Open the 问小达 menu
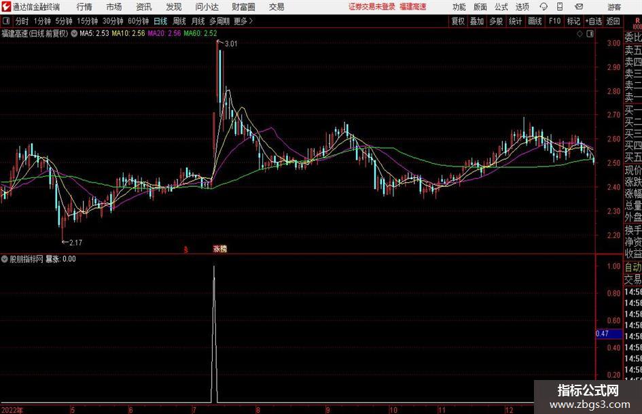642x414 pixels. pos(207,7)
